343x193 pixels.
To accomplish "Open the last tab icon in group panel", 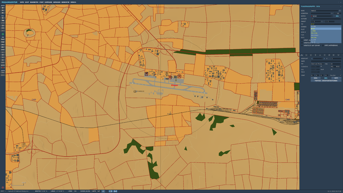I will (x=338, y=55).
